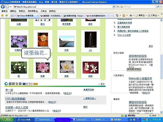Click the My Y! badge icon
Viewport: 163px width, 122px height.
click(27, 84)
